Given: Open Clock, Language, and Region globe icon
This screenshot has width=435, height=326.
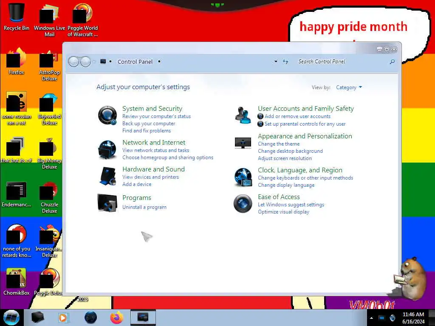Looking at the screenshot, I should coord(243,177).
